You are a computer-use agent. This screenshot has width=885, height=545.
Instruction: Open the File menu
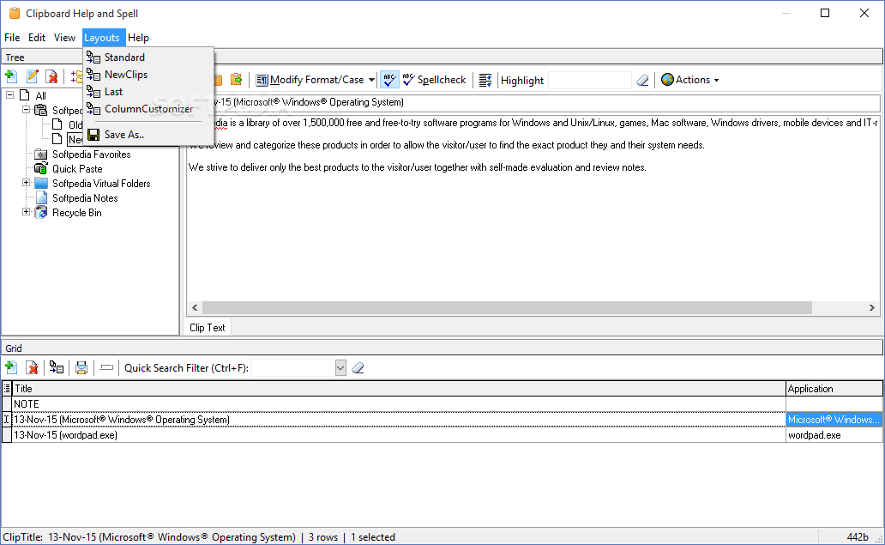(12, 38)
